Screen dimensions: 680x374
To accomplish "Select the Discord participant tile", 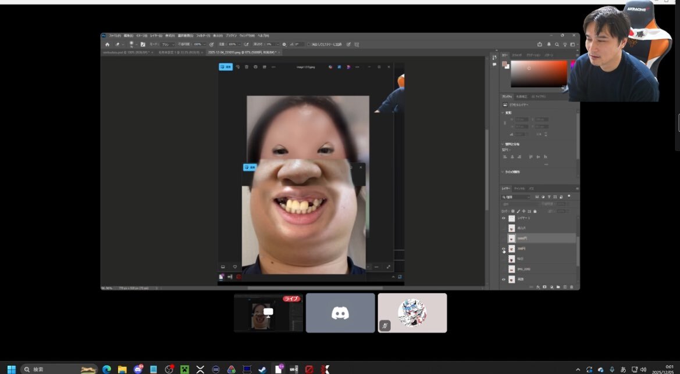I will pyautogui.click(x=340, y=313).
